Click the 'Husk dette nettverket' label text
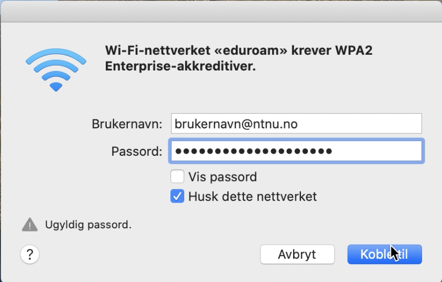442x282 pixels. (253, 196)
